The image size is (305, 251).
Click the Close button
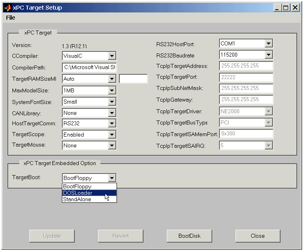[x=258, y=236]
